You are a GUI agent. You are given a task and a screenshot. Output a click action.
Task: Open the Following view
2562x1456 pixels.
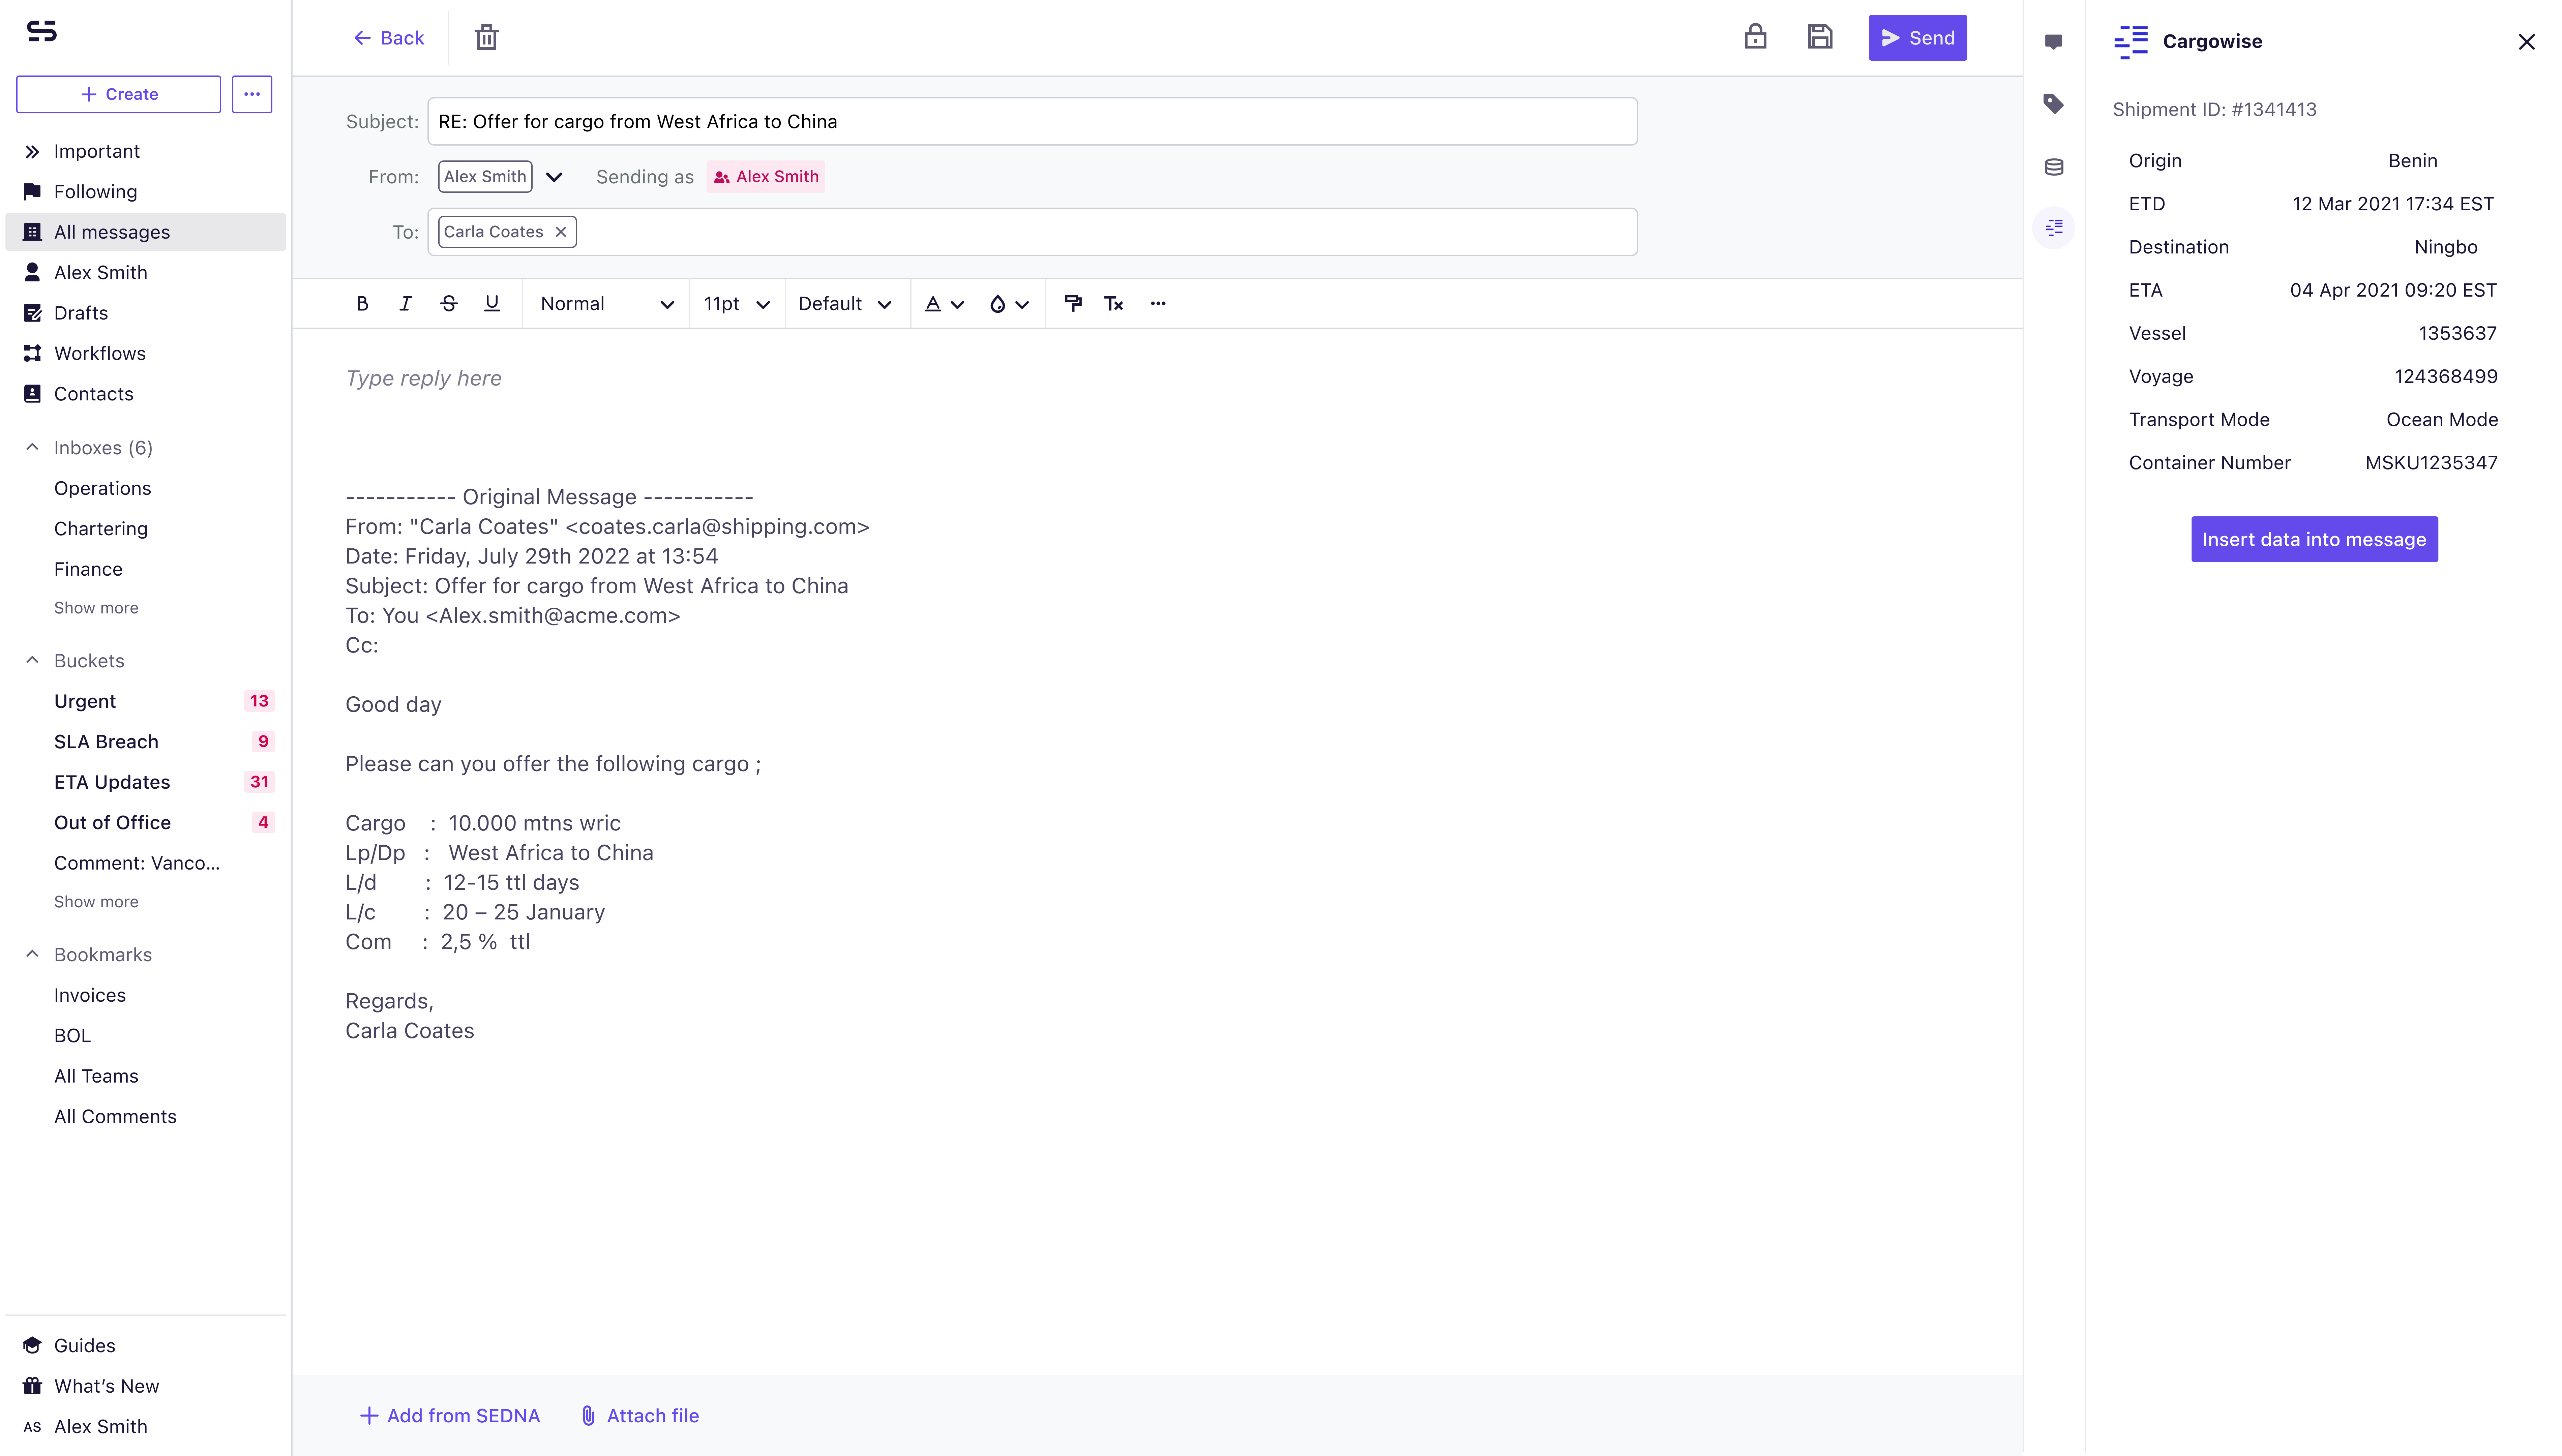146,192
